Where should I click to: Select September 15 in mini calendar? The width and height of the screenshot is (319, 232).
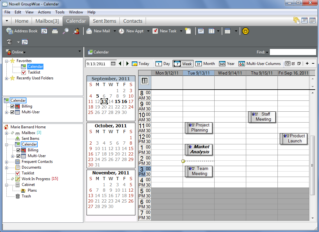click(118, 101)
